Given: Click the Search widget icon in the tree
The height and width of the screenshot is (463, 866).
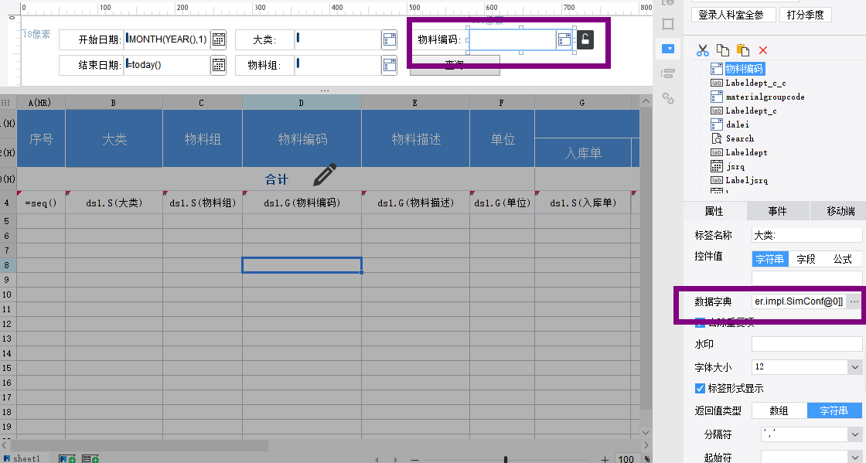Looking at the screenshot, I should point(716,138).
